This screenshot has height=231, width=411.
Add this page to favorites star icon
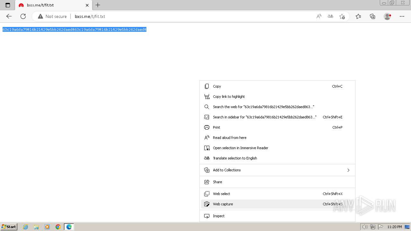[x=342, y=16]
